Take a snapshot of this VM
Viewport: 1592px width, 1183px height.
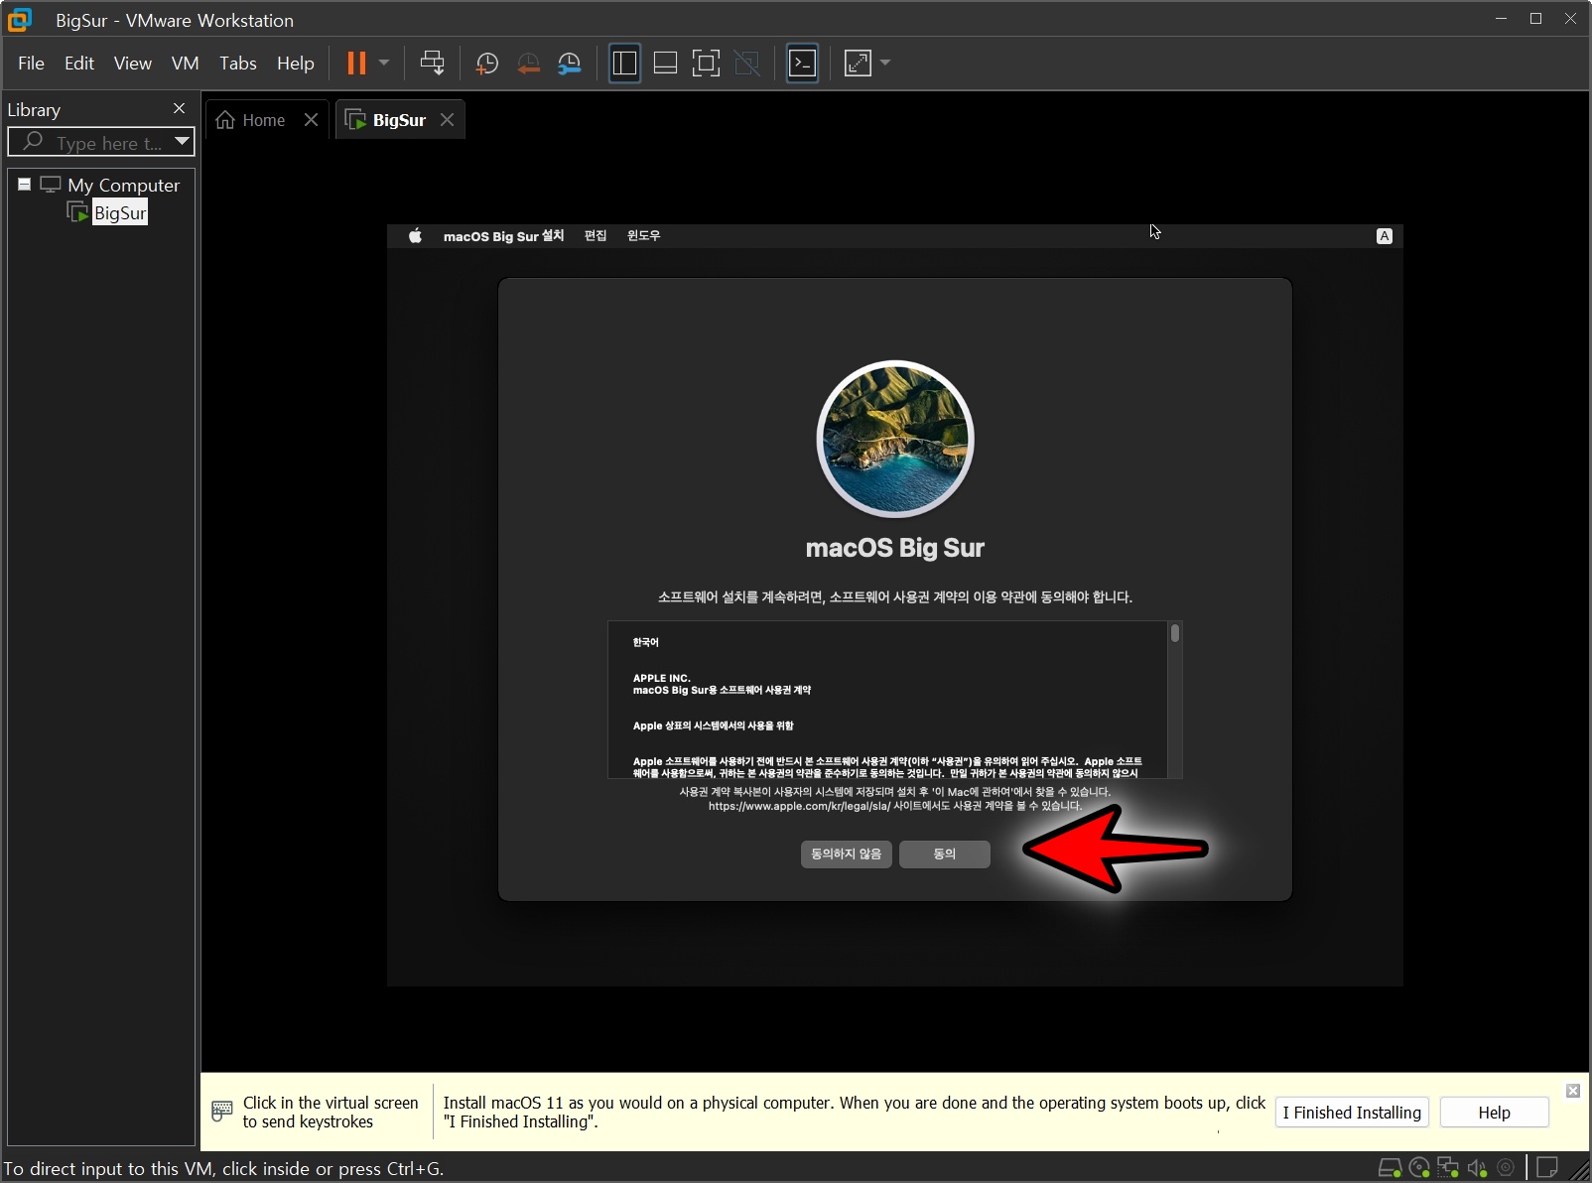coord(486,64)
